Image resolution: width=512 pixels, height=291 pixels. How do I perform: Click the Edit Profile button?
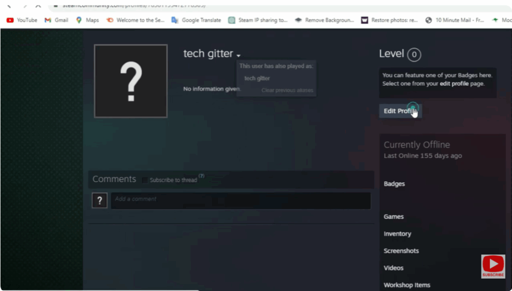pos(400,111)
